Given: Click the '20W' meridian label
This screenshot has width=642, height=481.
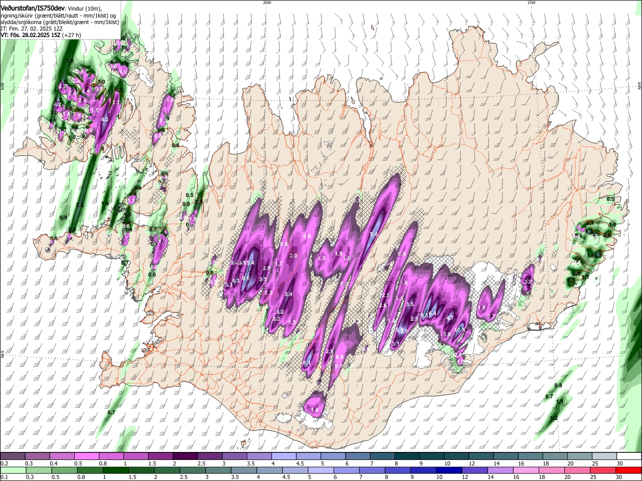Looking at the screenshot, I should coord(267,3).
